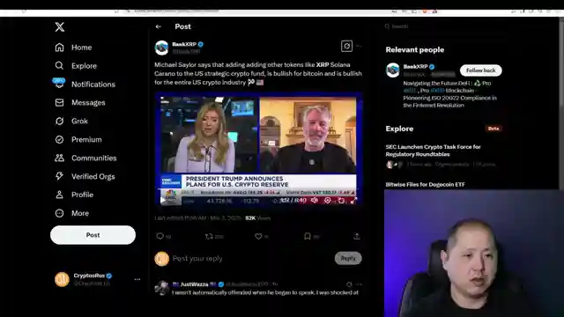Expand the video to fullscreen
Viewport: 564px width, 317px height.
coord(354,200)
